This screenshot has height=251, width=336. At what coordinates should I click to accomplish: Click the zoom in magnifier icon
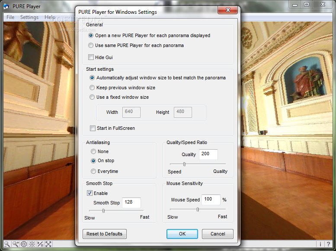tap(16, 244)
